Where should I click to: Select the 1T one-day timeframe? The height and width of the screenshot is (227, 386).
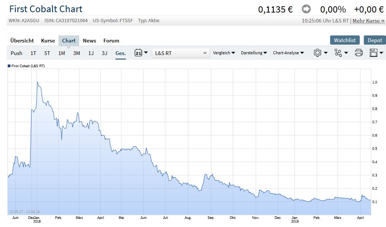tap(33, 53)
